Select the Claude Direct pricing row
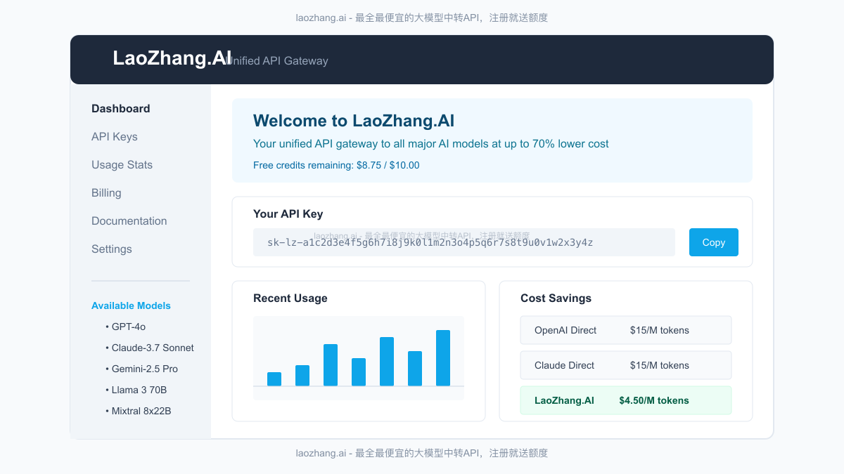This screenshot has width=844, height=474. [626, 365]
